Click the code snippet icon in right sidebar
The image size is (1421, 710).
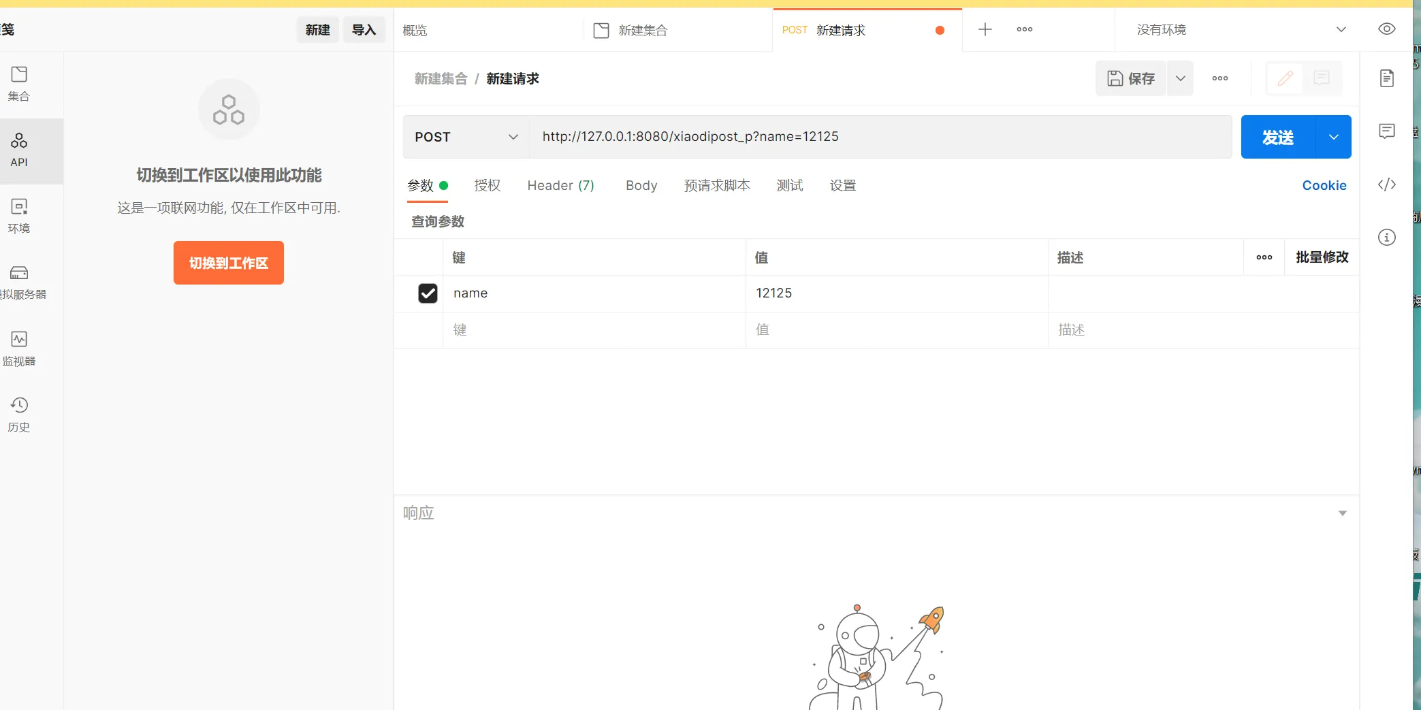pyautogui.click(x=1386, y=184)
